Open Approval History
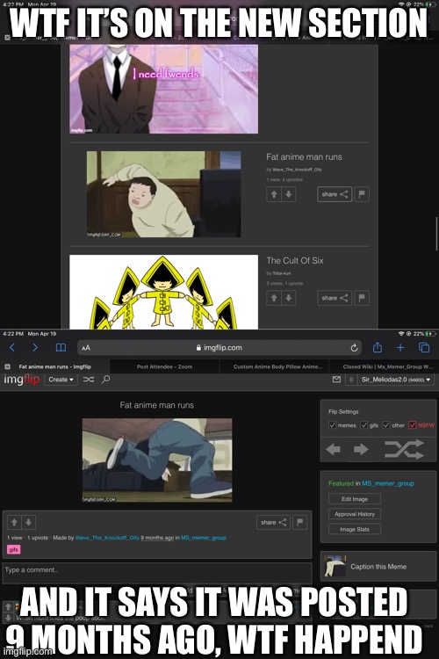 pyautogui.click(x=355, y=514)
